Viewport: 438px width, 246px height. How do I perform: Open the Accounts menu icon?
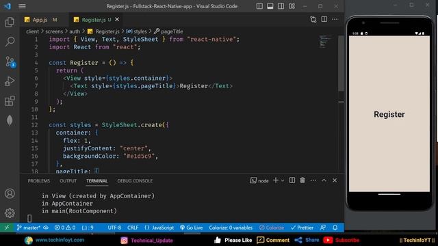click(10, 193)
